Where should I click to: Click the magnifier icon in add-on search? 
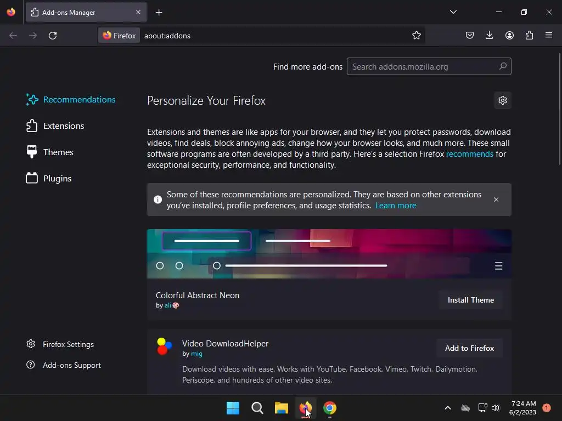(503, 66)
